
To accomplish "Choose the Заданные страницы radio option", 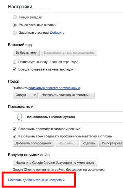I will coord(15,33).
